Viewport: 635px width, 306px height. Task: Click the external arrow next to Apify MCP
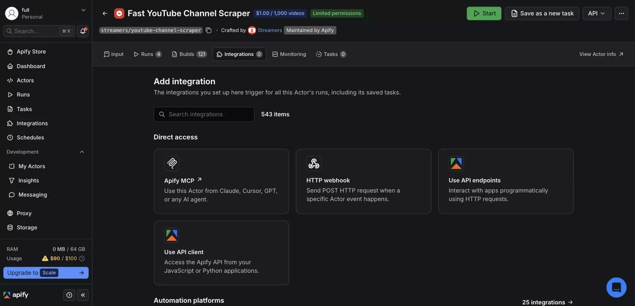pyautogui.click(x=199, y=180)
